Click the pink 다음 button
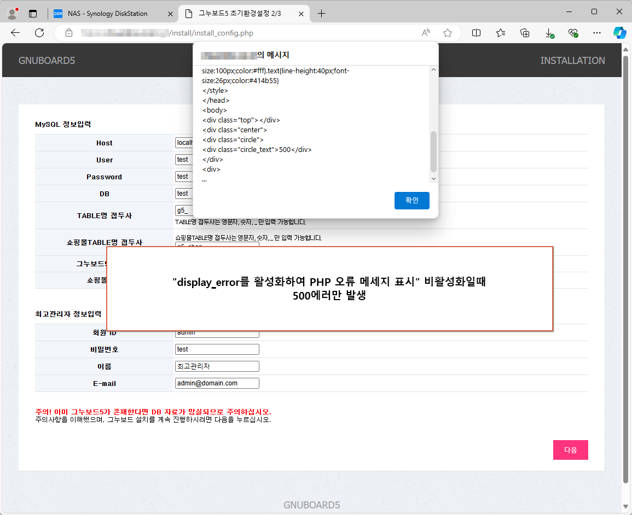The image size is (632, 515). (x=570, y=450)
